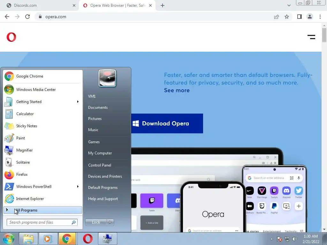Click Chrome taskbar button
The height and width of the screenshot is (245, 327).
point(67,239)
